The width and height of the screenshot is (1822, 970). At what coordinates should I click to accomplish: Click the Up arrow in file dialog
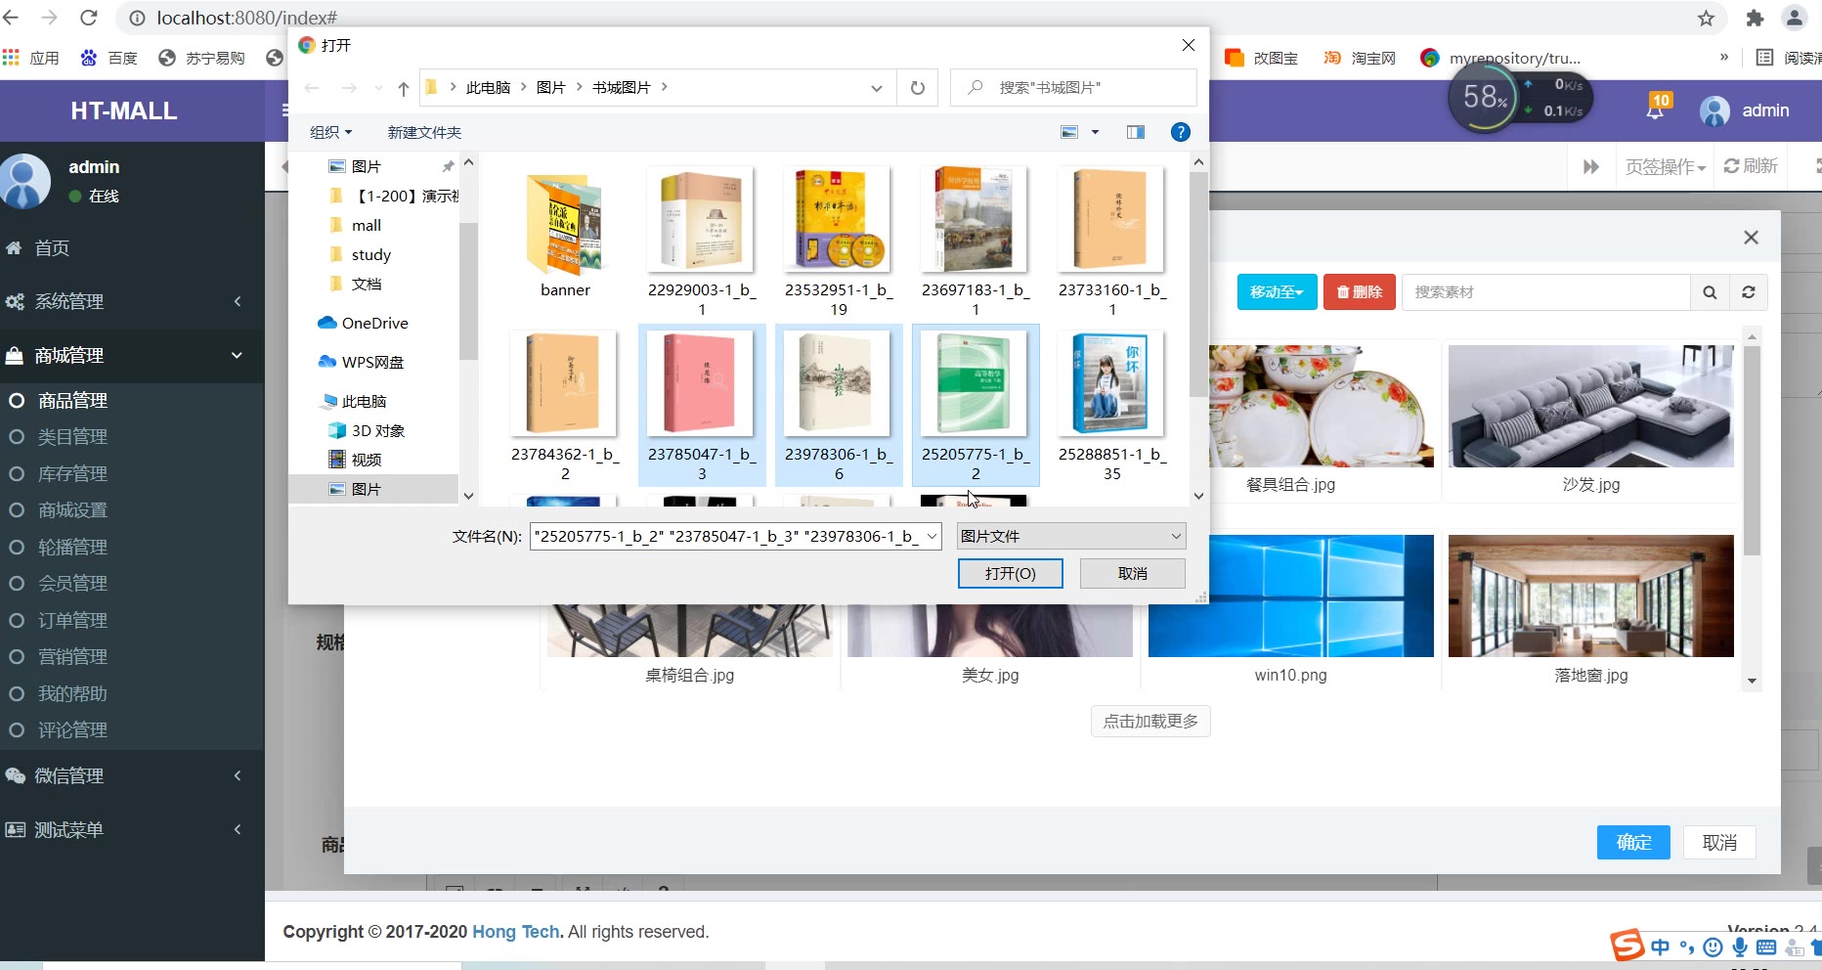pos(403,88)
